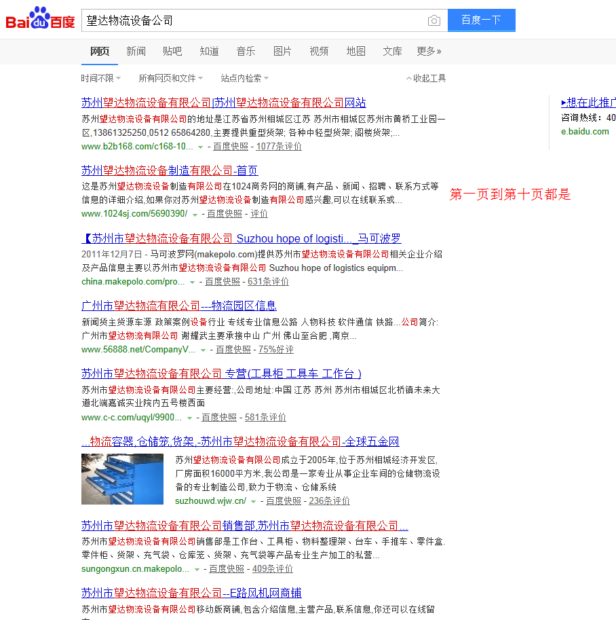Open result 苏州望达物流设备制造有限公司-首页
The height and width of the screenshot is (620, 616).
coord(170,171)
